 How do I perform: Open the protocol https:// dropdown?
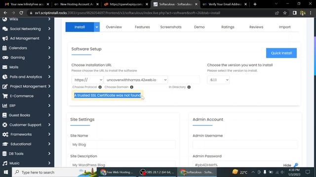pos(87,80)
